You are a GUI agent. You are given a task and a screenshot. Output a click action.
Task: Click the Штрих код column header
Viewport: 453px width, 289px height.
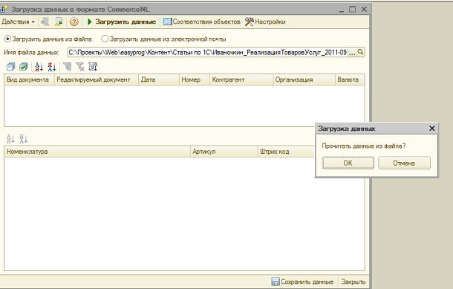pos(286,152)
